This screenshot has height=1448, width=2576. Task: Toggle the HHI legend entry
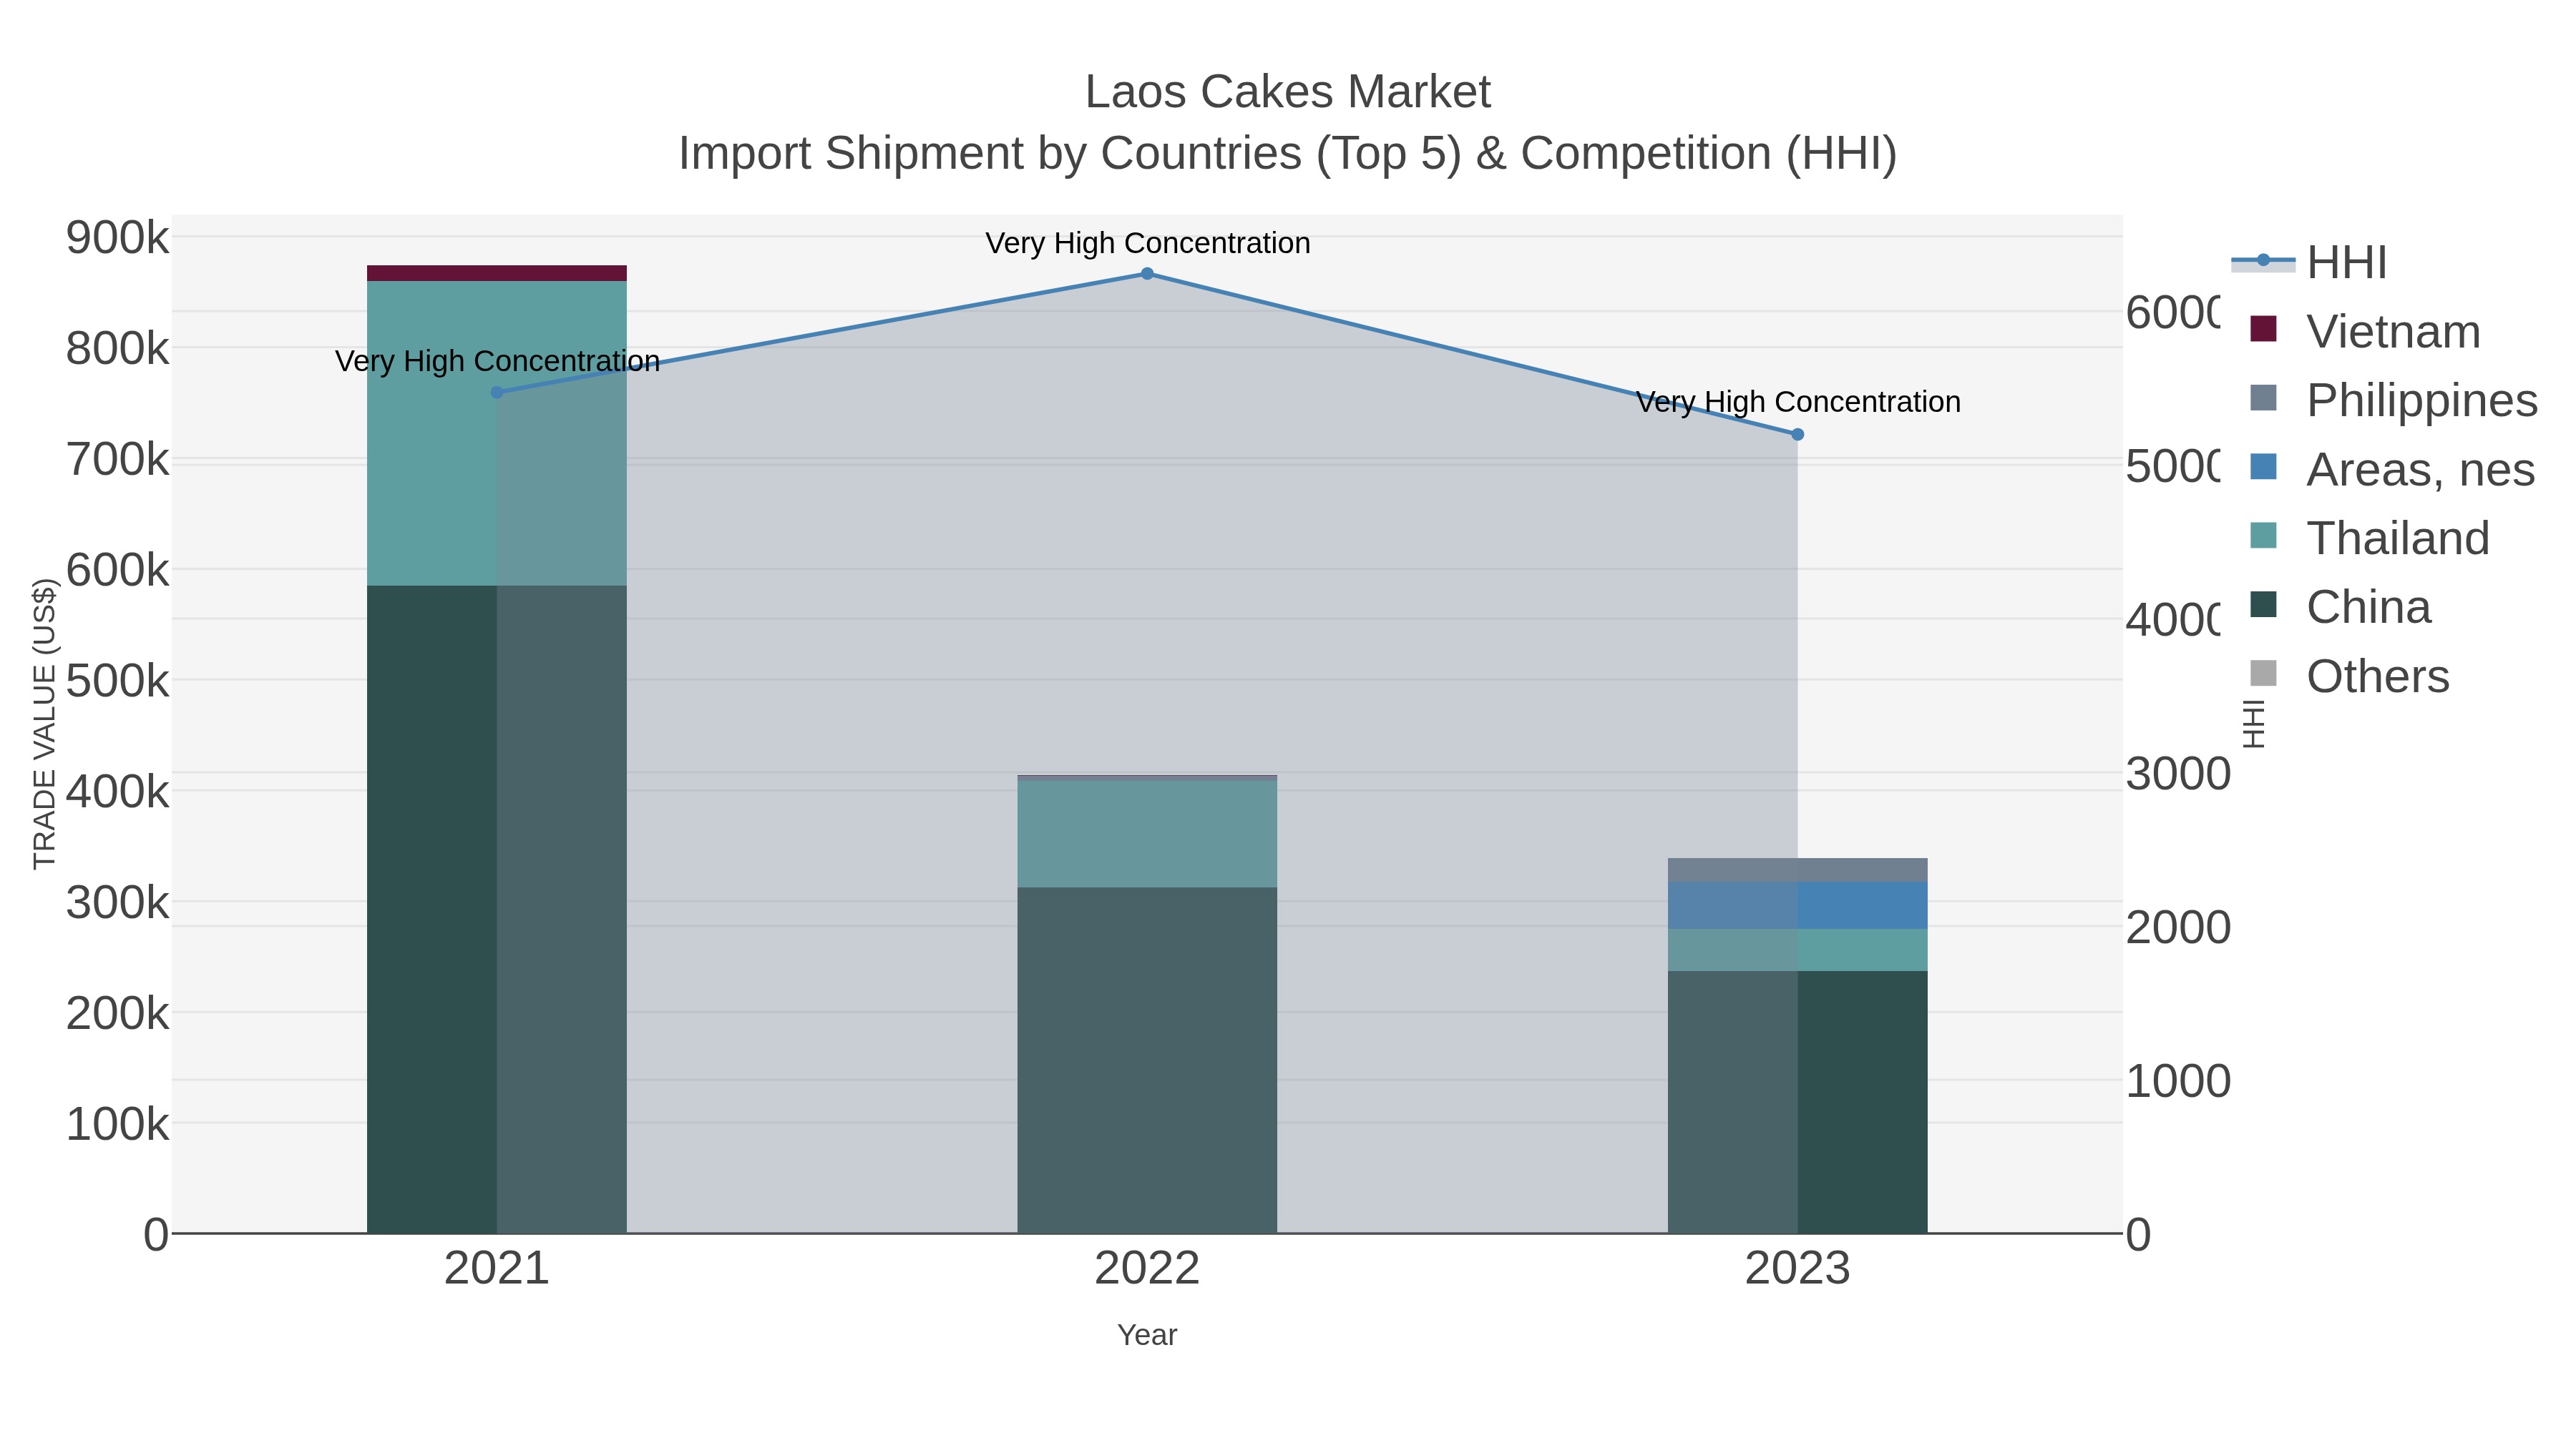(2310, 262)
